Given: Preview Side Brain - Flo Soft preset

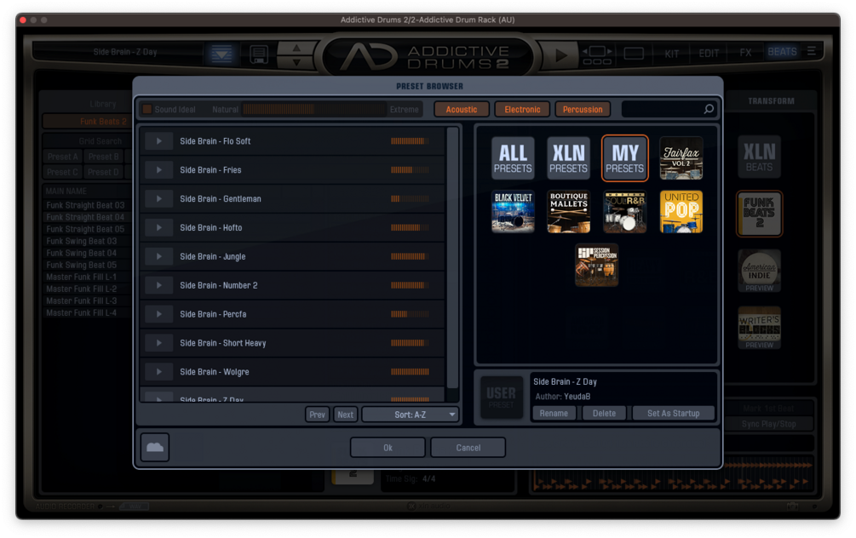Looking at the screenshot, I should pos(159,141).
